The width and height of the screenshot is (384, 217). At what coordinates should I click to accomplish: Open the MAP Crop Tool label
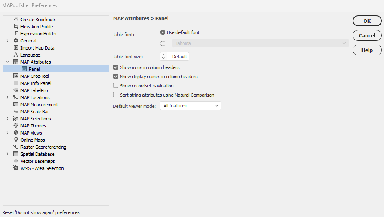coord(35,76)
